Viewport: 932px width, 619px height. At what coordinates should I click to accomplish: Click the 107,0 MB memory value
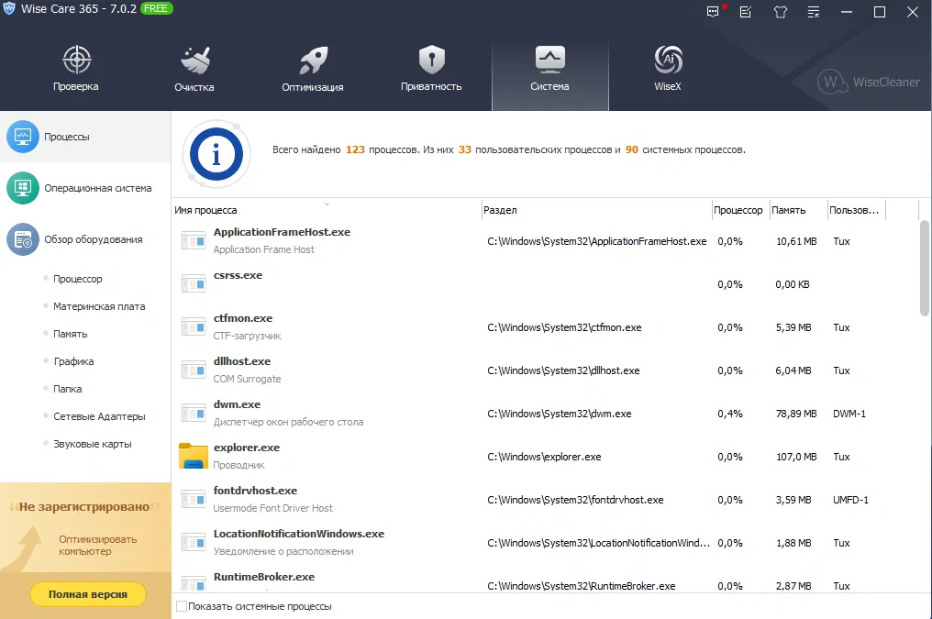[x=796, y=457]
